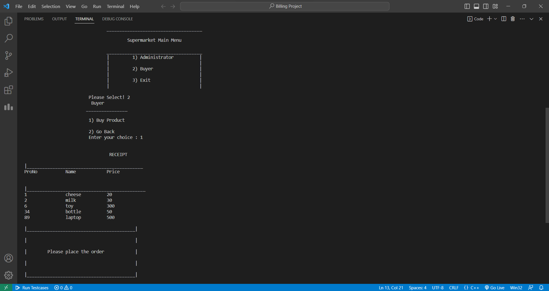Start Go Live server from status bar

point(494,288)
